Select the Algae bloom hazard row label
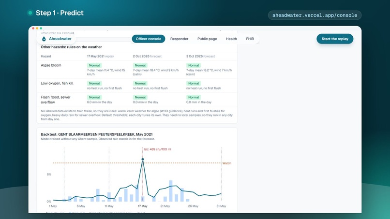390x219 pixels. point(51,65)
